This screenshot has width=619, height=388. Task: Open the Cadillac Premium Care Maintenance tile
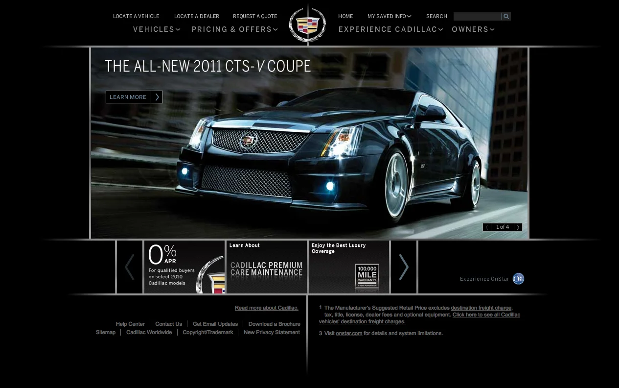(x=267, y=267)
